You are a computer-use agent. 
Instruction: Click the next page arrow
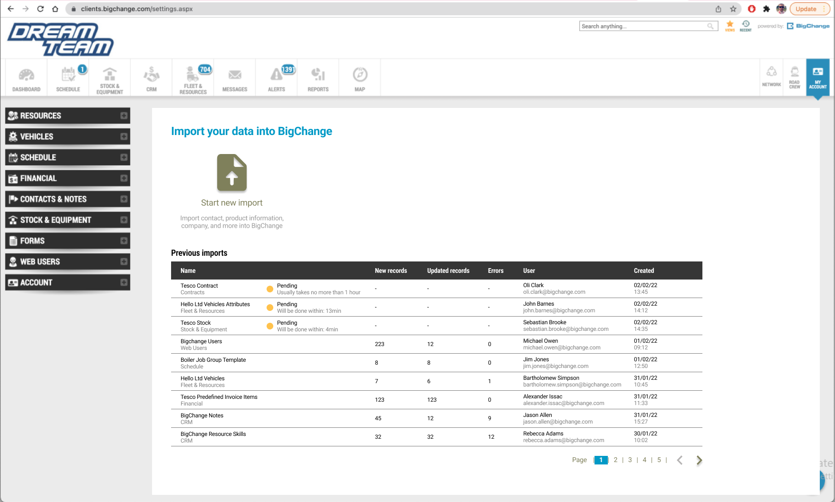coord(699,460)
